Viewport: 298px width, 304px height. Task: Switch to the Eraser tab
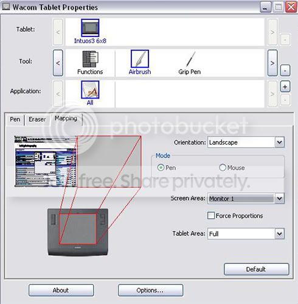37,119
